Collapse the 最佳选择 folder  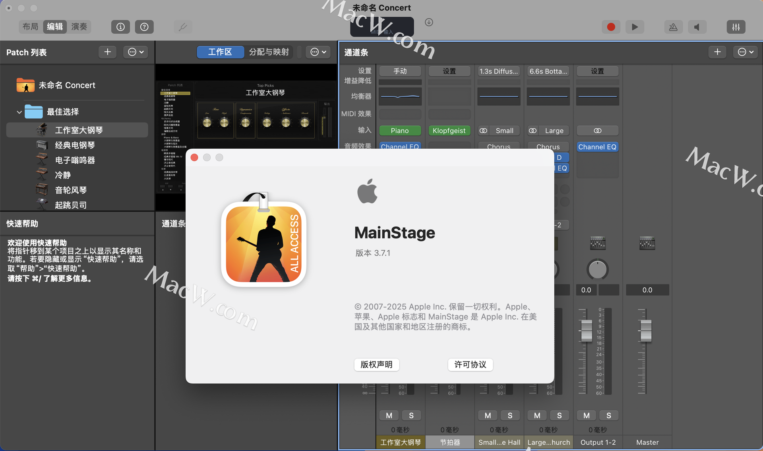(19, 112)
